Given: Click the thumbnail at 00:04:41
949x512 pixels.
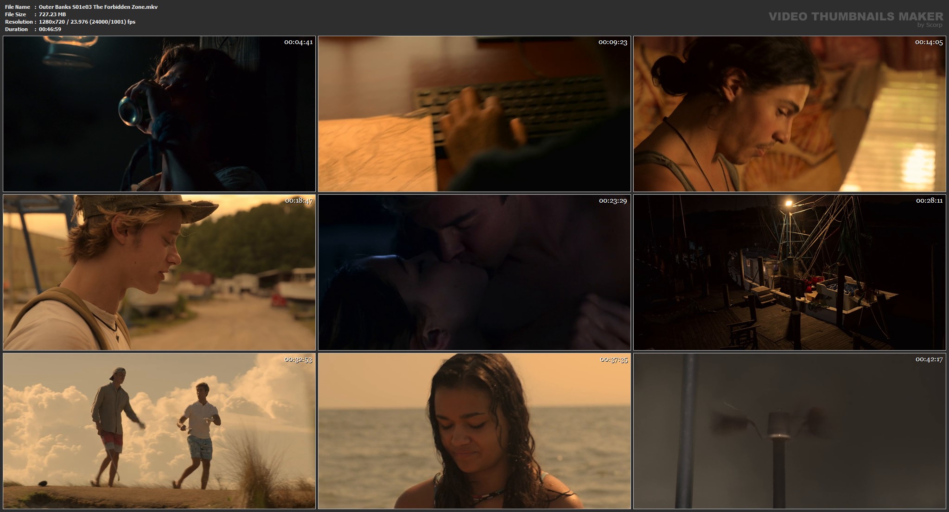Looking at the screenshot, I should pos(159,114).
